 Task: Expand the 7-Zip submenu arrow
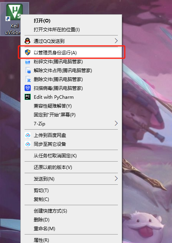[x=116, y=123]
